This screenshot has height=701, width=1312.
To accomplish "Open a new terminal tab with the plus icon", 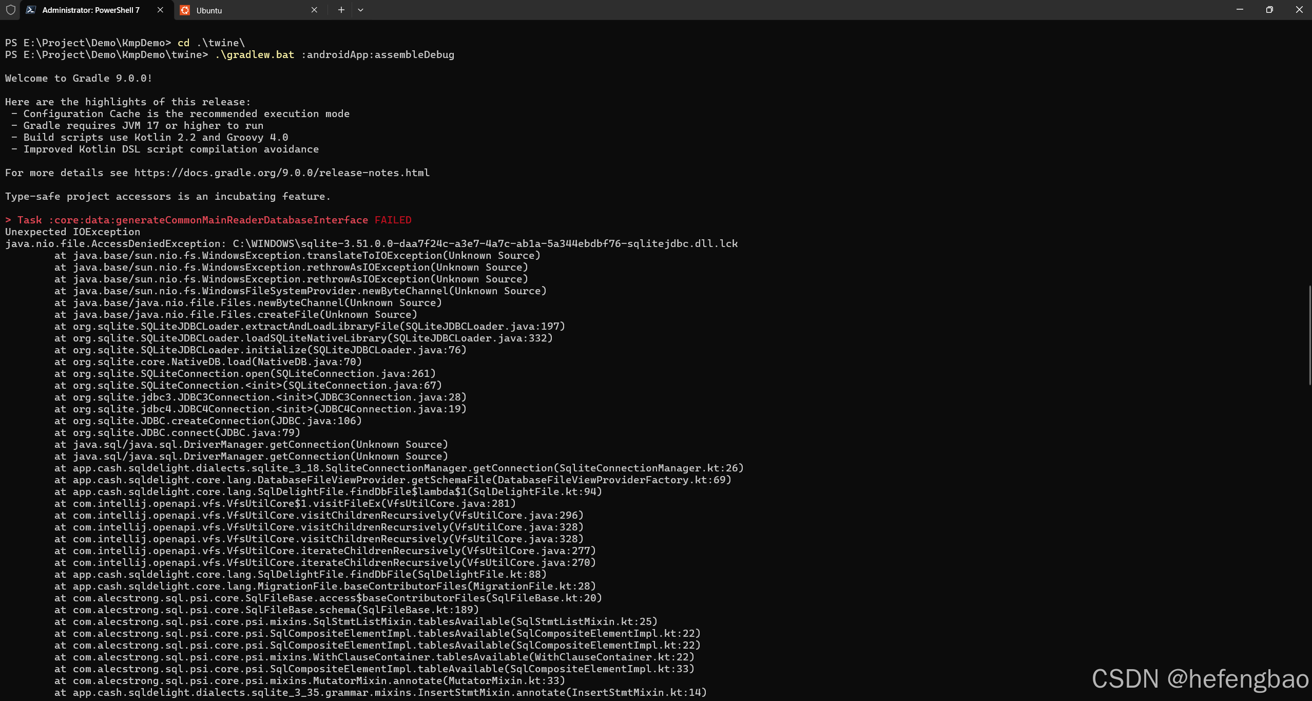I will [340, 10].
